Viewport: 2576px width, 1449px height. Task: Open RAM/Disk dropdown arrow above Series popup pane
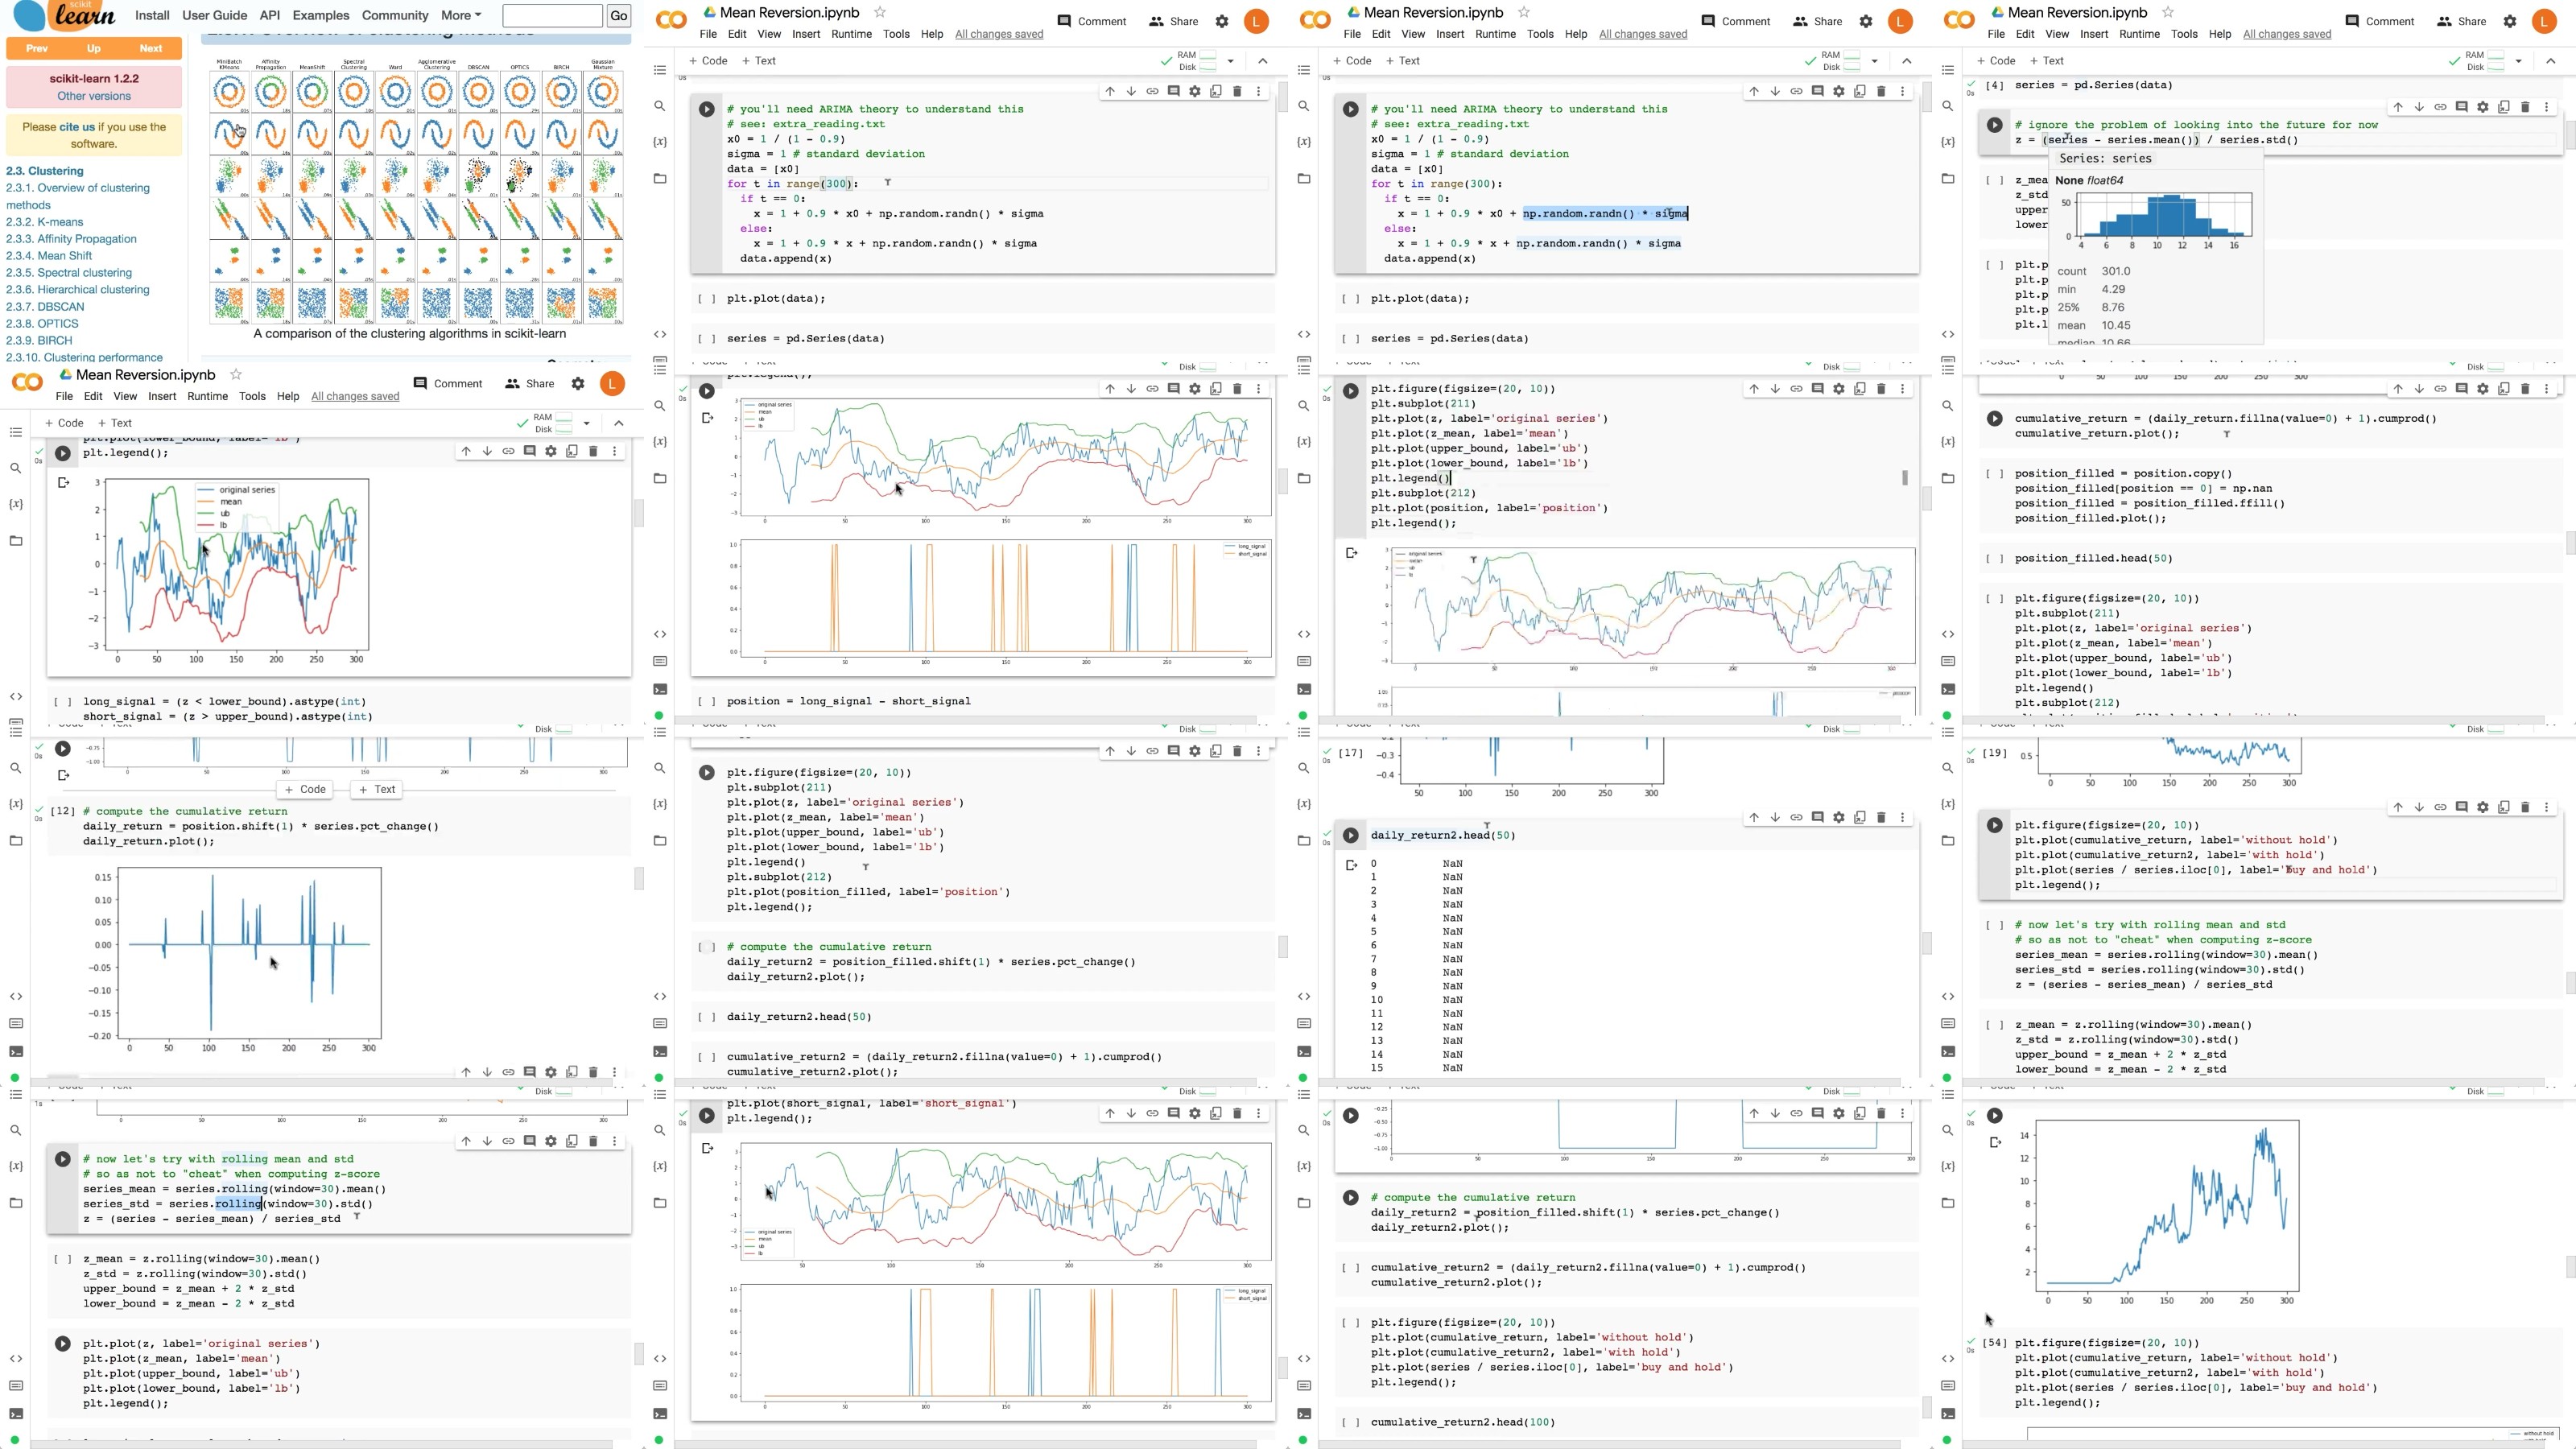pos(2518,61)
